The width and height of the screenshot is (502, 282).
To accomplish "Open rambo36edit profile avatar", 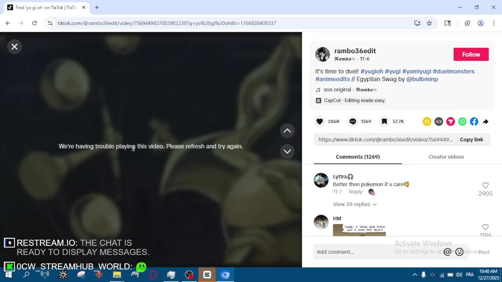I will 322,54.
